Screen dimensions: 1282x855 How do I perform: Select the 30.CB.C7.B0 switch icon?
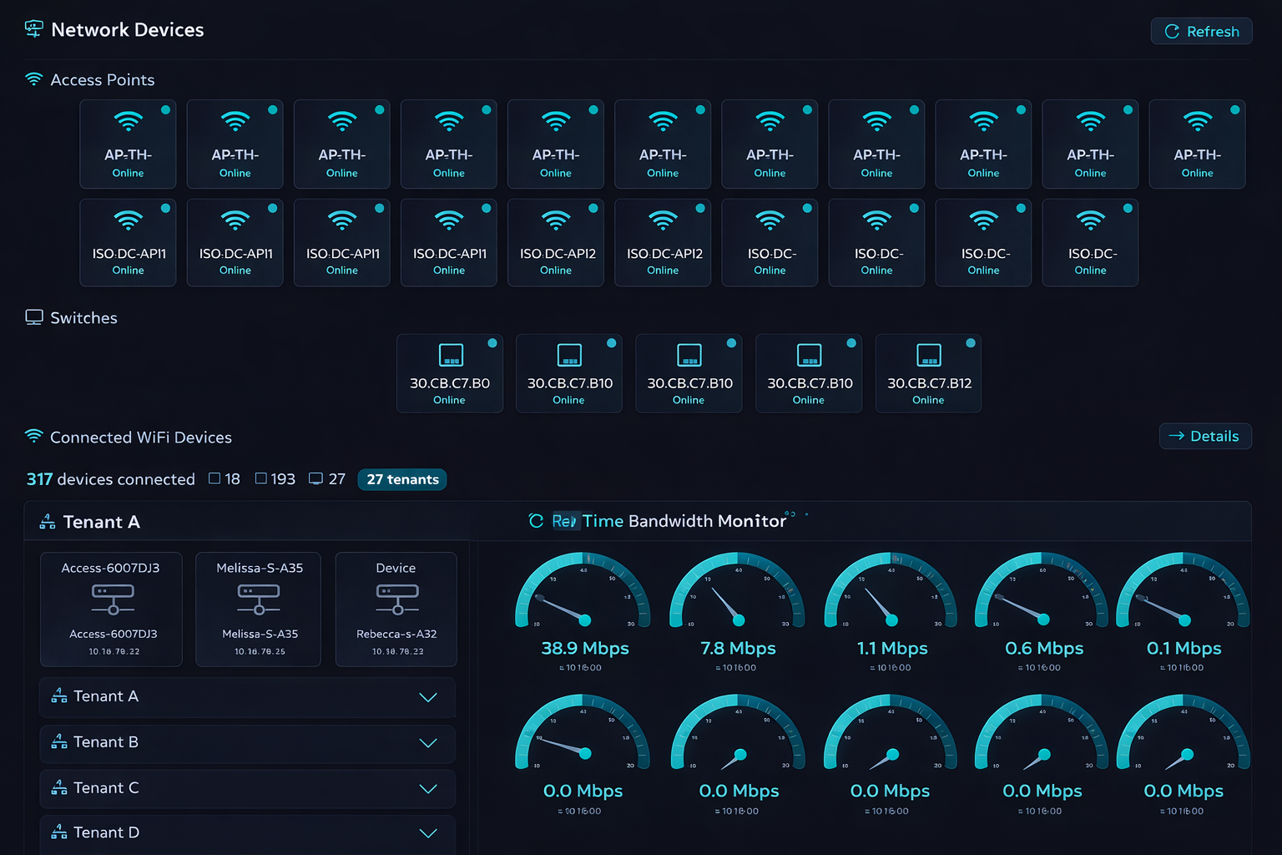[x=451, y=355]
